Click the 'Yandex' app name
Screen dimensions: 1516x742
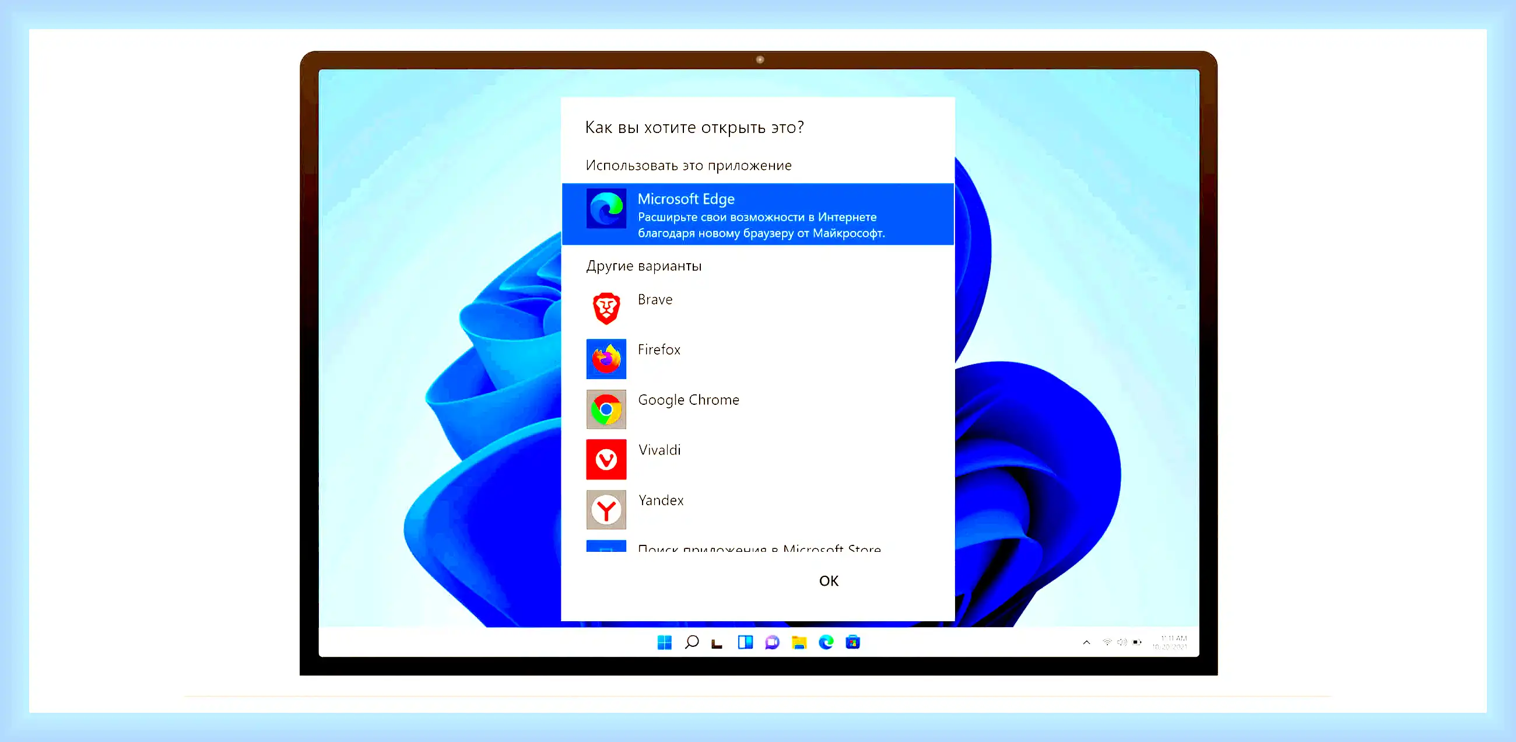(x=661, y=501)
